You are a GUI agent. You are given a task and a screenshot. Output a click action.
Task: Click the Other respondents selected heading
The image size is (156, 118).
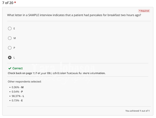(24, 82)
